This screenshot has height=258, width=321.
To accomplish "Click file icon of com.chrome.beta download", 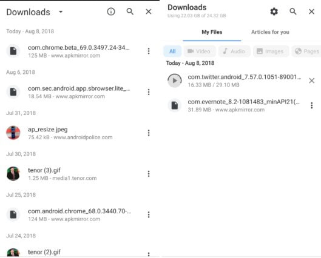I will [13, 51].
